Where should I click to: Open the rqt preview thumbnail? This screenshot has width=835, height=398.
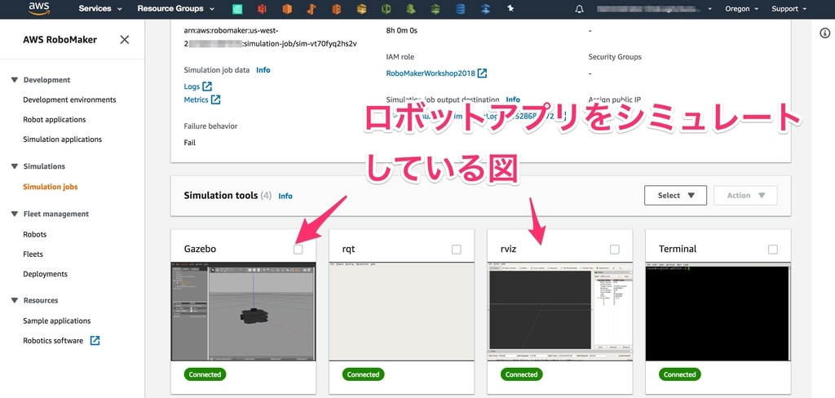coord(401,312)
